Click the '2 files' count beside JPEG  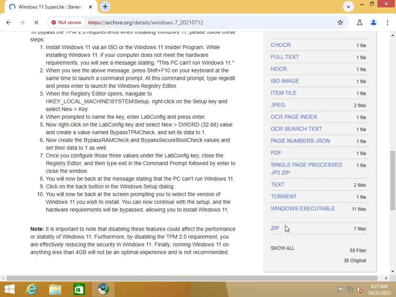point(360,106)
